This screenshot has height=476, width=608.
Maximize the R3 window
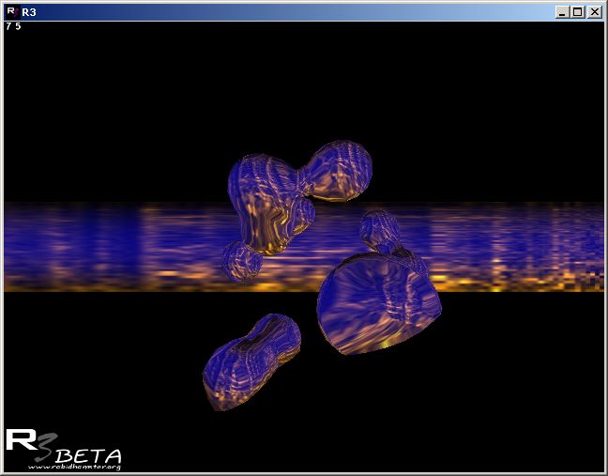(x=577, y=12)
